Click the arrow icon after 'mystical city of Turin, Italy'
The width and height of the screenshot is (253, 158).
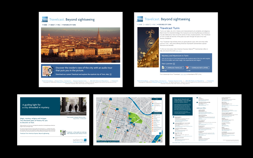[x=111, y=74]
